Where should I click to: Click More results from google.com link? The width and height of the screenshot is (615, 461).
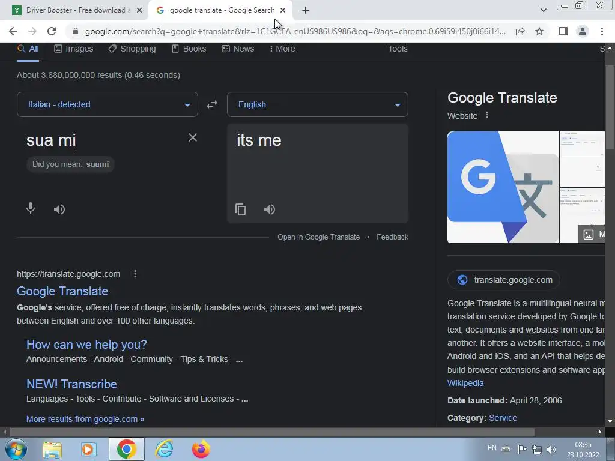pos(85,419)
